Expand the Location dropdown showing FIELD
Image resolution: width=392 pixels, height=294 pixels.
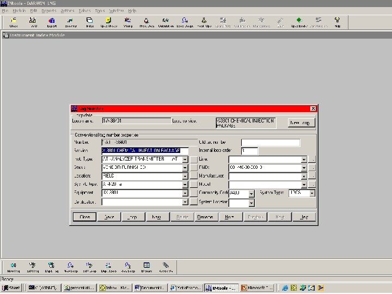pos(185,176)
